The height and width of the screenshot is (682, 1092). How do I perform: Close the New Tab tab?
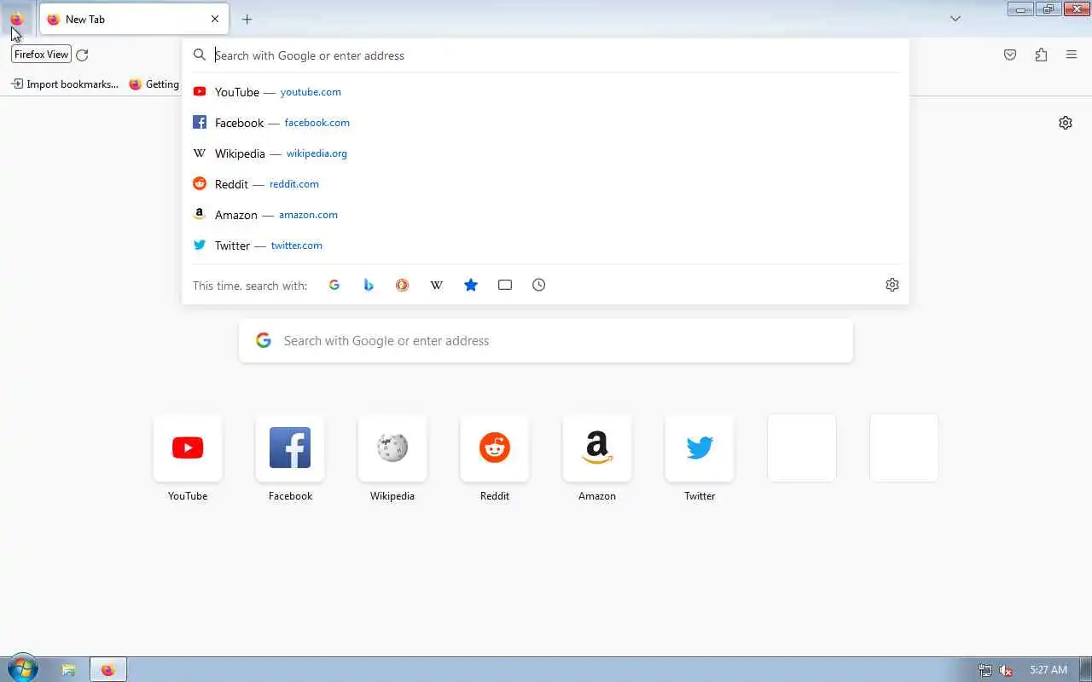coord(215,19)
